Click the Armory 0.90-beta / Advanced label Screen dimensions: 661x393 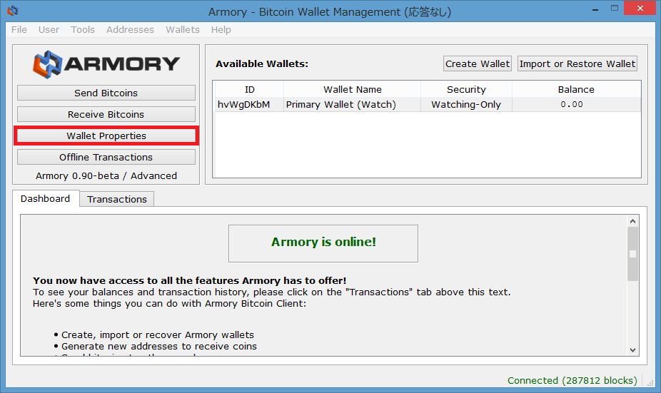point(106,175)
